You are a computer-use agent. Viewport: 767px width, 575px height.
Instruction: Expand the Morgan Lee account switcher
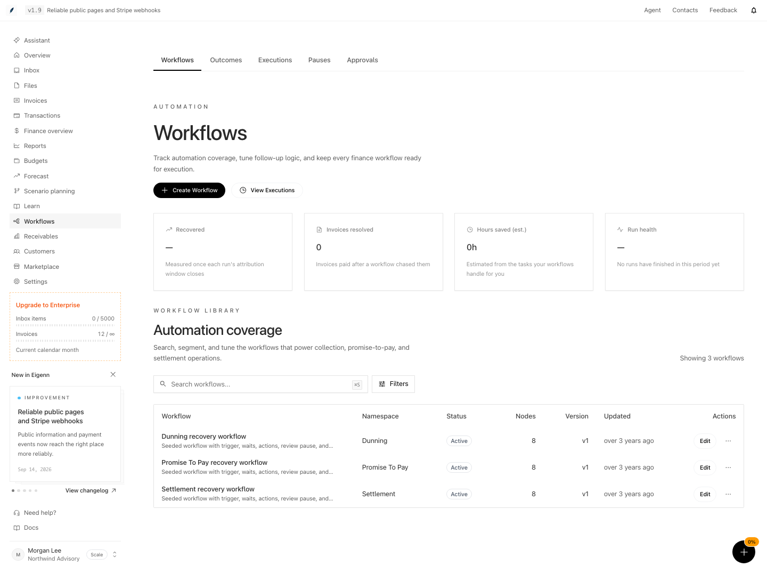pos(115,554)
